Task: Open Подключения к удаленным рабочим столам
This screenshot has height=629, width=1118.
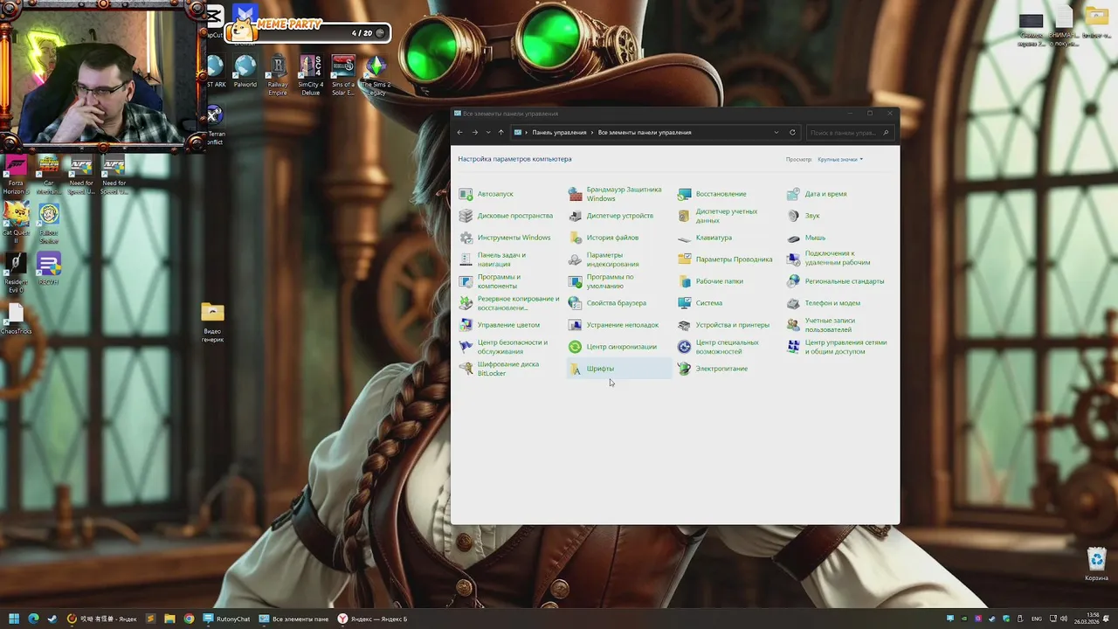Action: [x=829, y=259]
